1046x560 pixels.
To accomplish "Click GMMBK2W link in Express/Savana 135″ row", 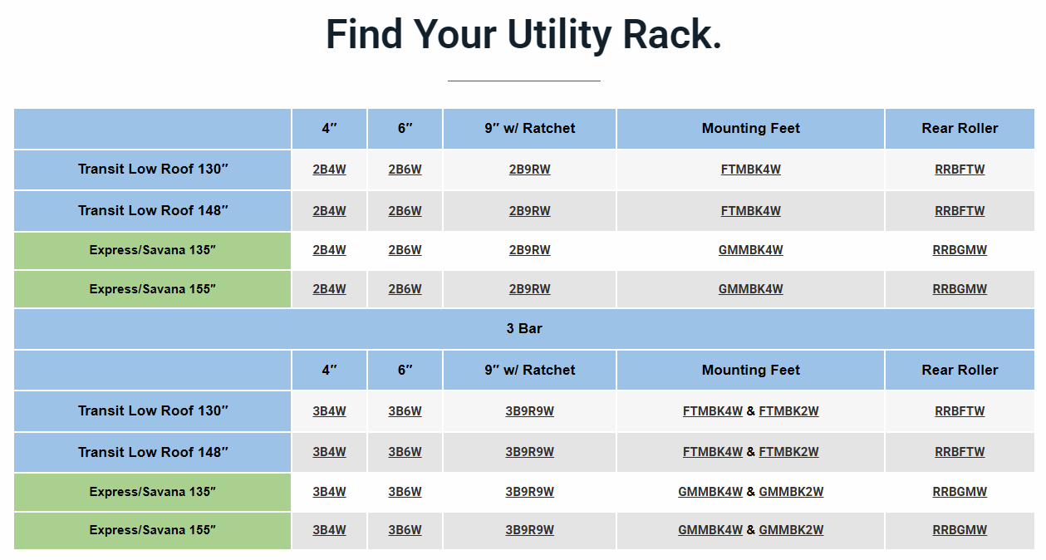I will pos(791,492).
